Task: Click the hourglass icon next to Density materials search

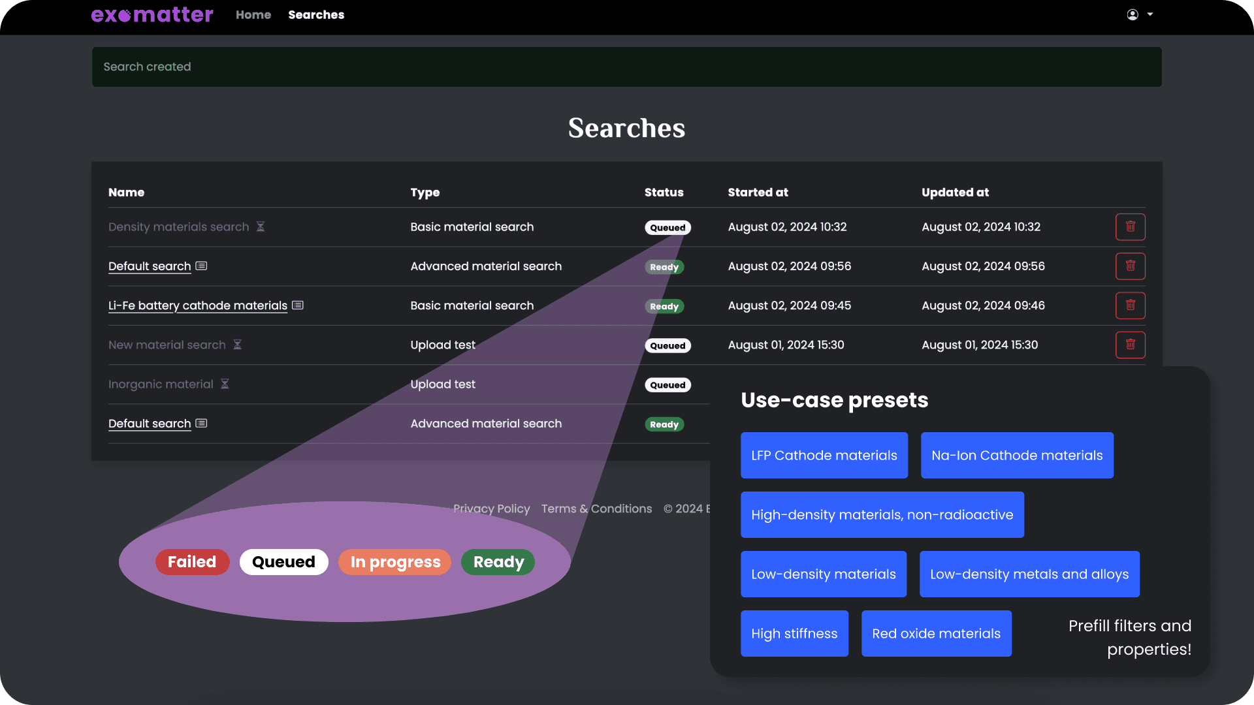Action: [261, 227]
